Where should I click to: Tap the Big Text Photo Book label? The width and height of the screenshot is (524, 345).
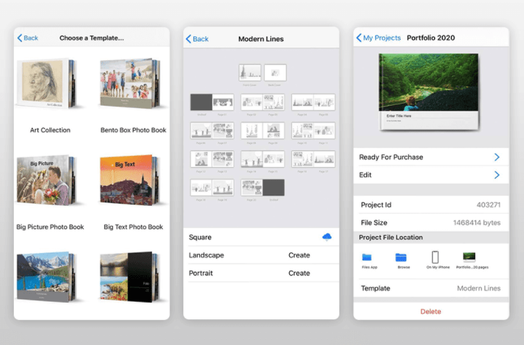point(133,227)
